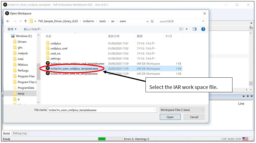Toggle the preview pane icon

point(194,29)
